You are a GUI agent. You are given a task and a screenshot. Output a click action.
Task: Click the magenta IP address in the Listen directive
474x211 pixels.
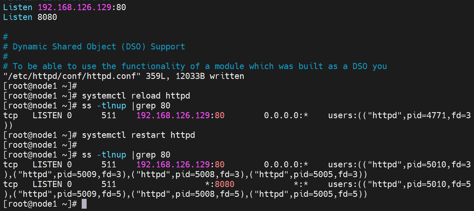click(74, 7)
